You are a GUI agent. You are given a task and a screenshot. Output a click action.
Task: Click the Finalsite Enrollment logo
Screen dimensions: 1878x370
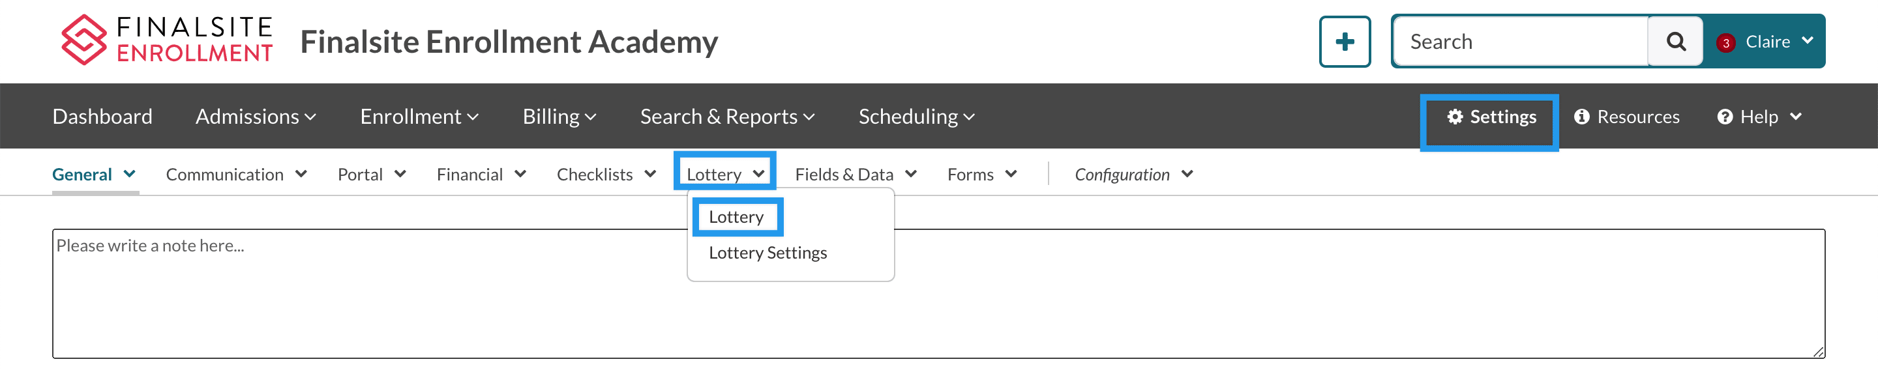click(x=166, y=40)
